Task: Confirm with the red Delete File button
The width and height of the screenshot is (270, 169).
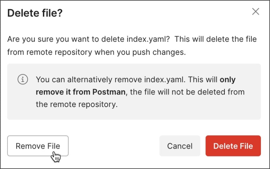Action: [x=233, y=146]
